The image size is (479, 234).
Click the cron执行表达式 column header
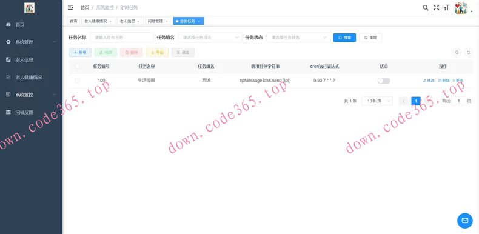coord(324,66)
